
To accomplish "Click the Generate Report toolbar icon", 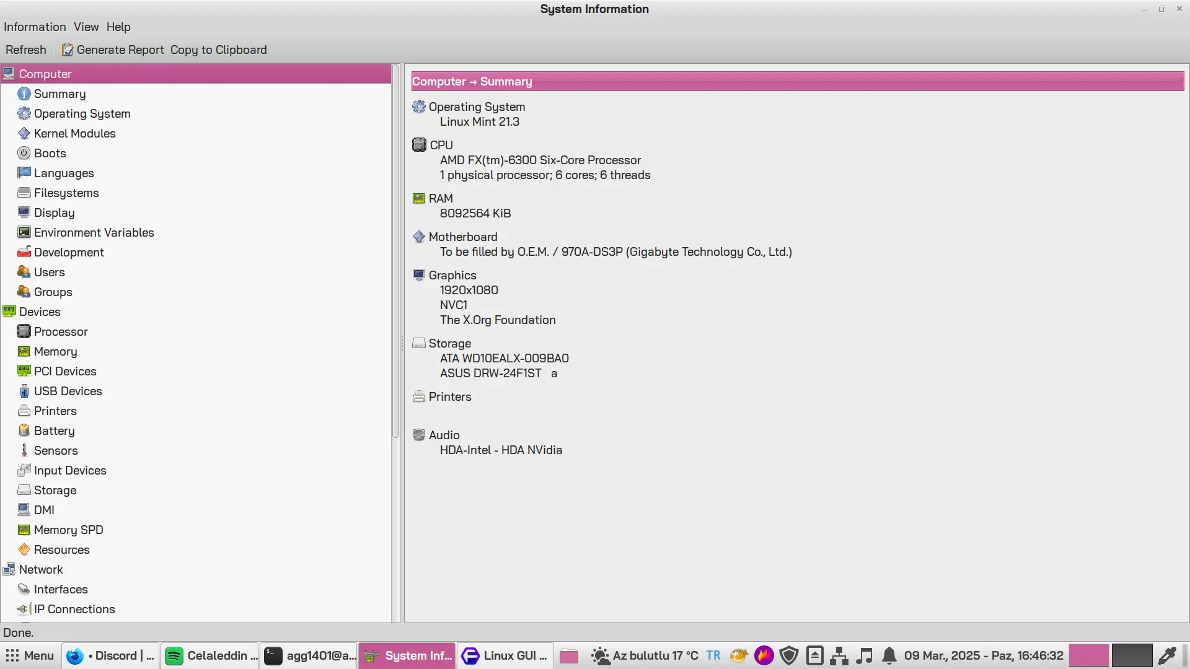I will pos(67,50).
